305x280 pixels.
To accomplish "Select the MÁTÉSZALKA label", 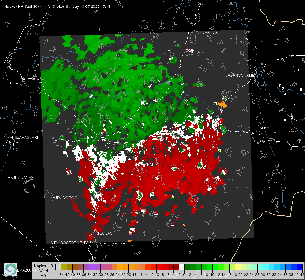I will pyautogui.click(x=257, y=128).
